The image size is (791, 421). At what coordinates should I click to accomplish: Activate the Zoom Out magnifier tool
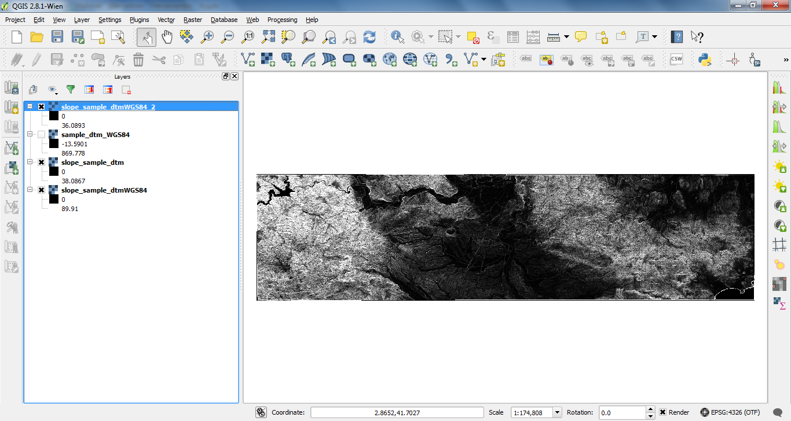(x=227, y=37)
